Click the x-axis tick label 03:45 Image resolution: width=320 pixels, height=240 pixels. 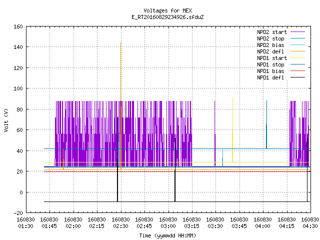tap(239, 226)
